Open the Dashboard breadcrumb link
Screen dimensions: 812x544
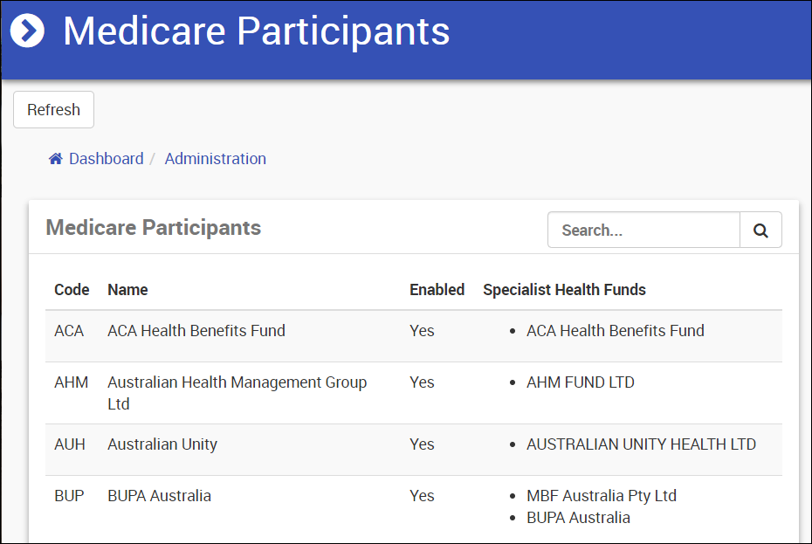(106, 159)
